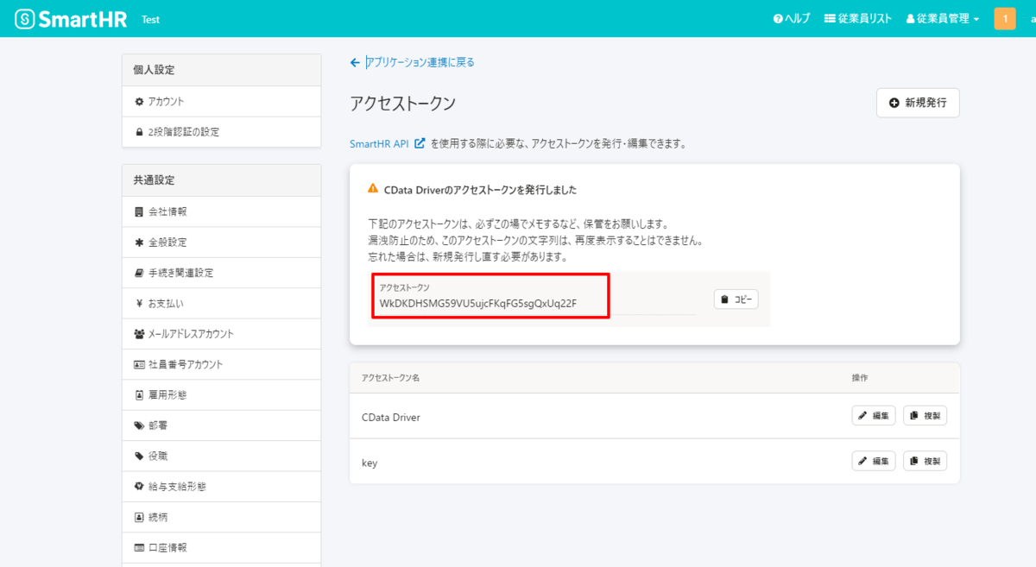Viewport: 1036px width, 567px height.
Task: Open 給与支給形態 in the sidebar
Action: point(222,487)
